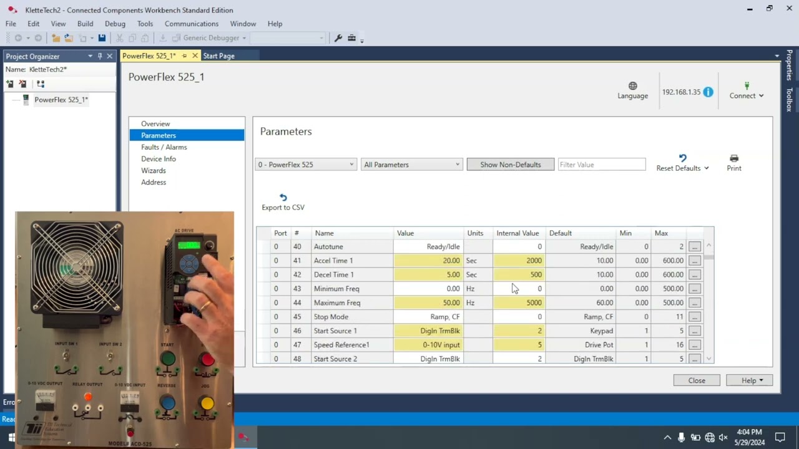
Task: Open the port selector '0 - PowerFlex 525' dropdown
Action: tap(306, 165)
